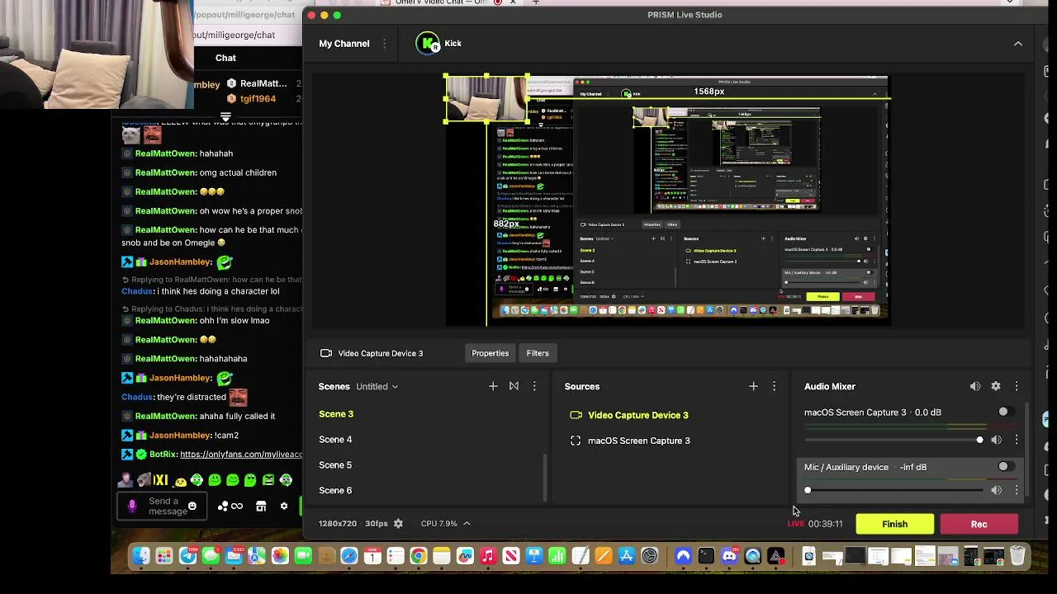The width and height of the screenshot is (1057, 594).
Task: Open macOS Screen Capture 3 audio options menu
Action: 1017,441
